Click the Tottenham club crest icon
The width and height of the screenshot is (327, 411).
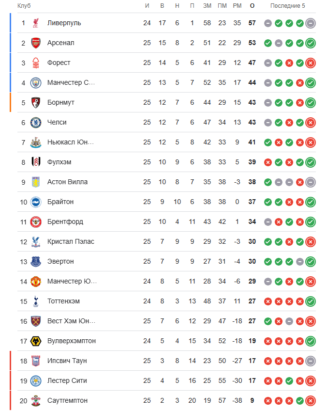pos(36,301)
